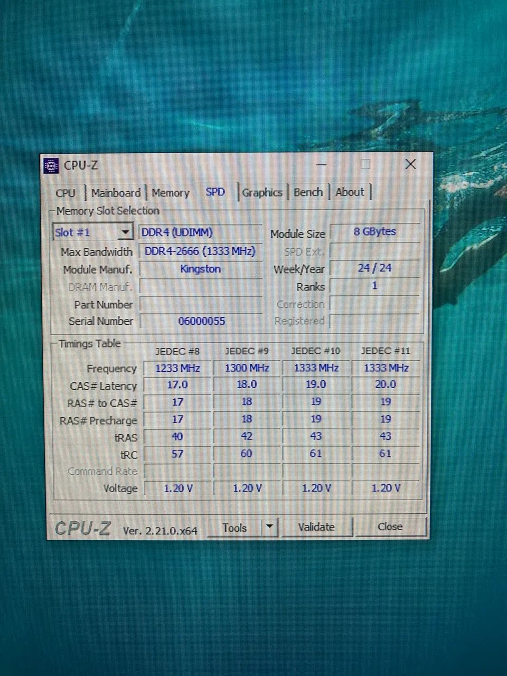Click the RAS# to CAS# row label
507x676 pixels.
pos(102,403)
